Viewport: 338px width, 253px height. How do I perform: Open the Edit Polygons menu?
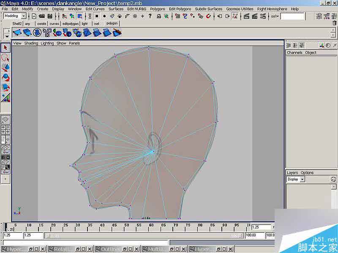tap(180, 9)
